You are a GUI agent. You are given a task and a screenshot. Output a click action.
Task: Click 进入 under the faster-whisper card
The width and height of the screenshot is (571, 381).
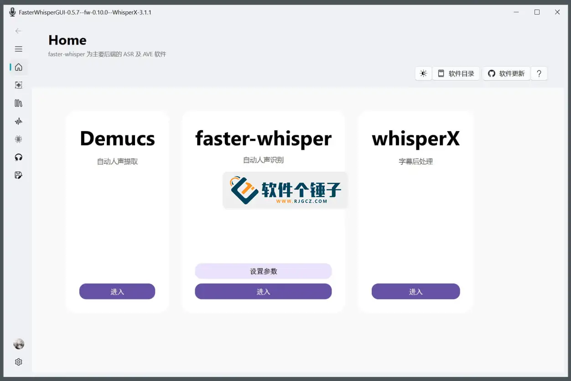point(263,291)
